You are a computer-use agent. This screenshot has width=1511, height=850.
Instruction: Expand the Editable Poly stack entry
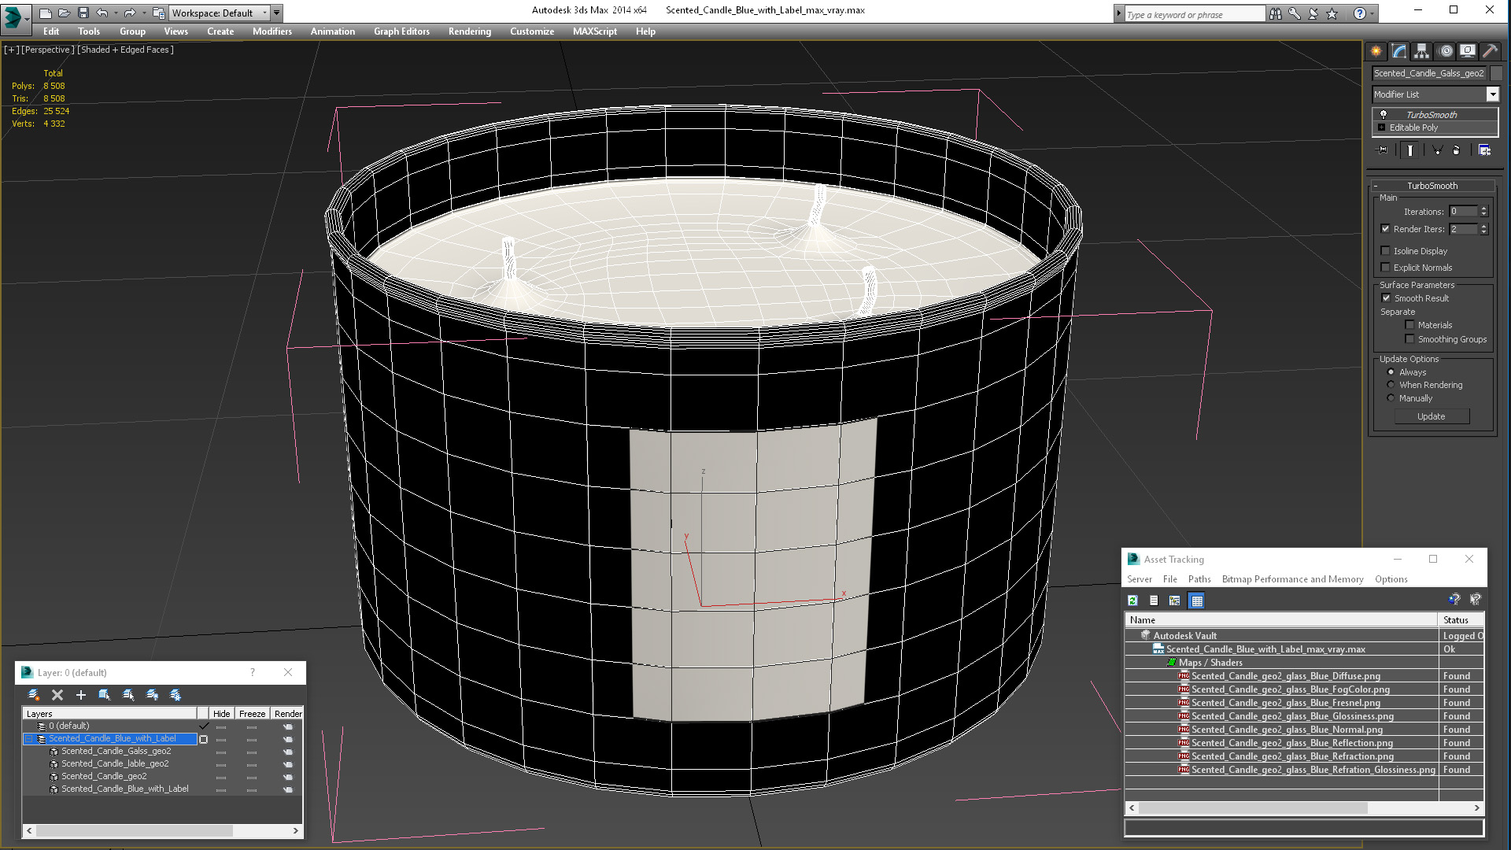point(1381,128)
